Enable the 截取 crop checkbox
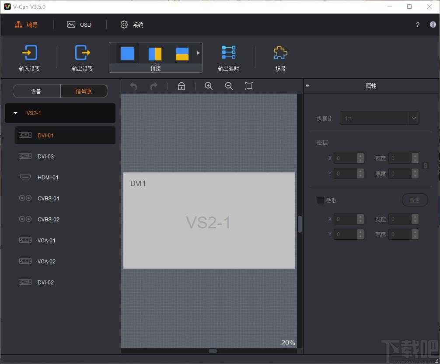The image size is (440, 364). 321,200
